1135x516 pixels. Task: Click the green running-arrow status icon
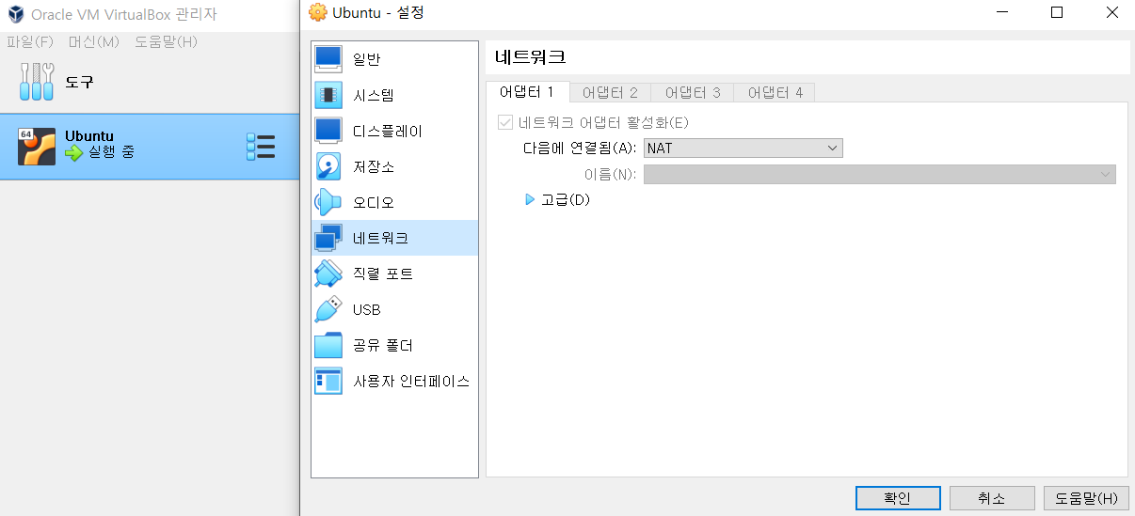[73, 152]
